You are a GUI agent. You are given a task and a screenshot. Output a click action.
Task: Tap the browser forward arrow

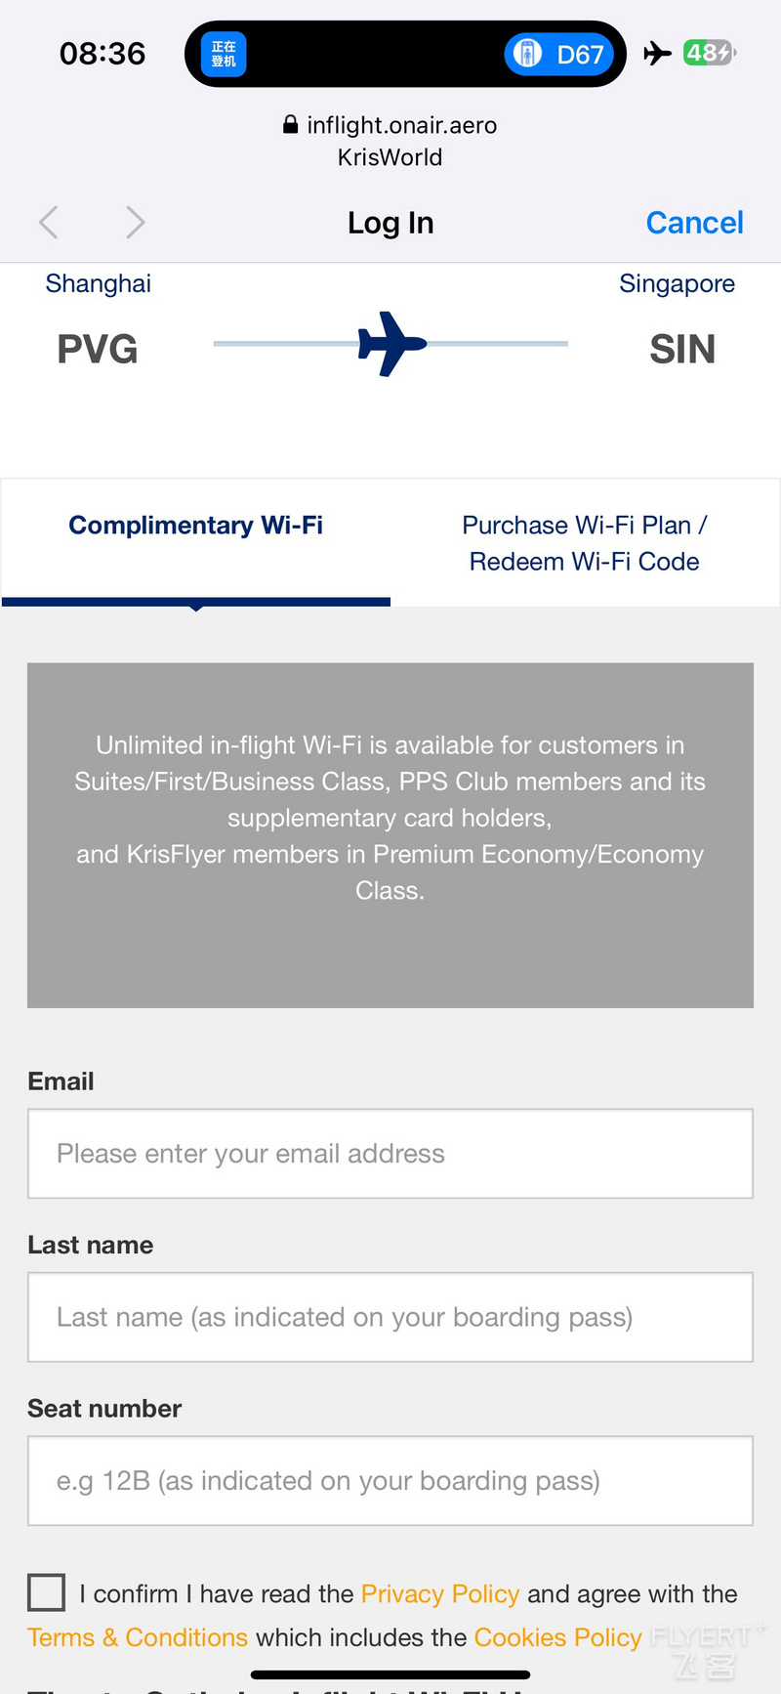136,223
